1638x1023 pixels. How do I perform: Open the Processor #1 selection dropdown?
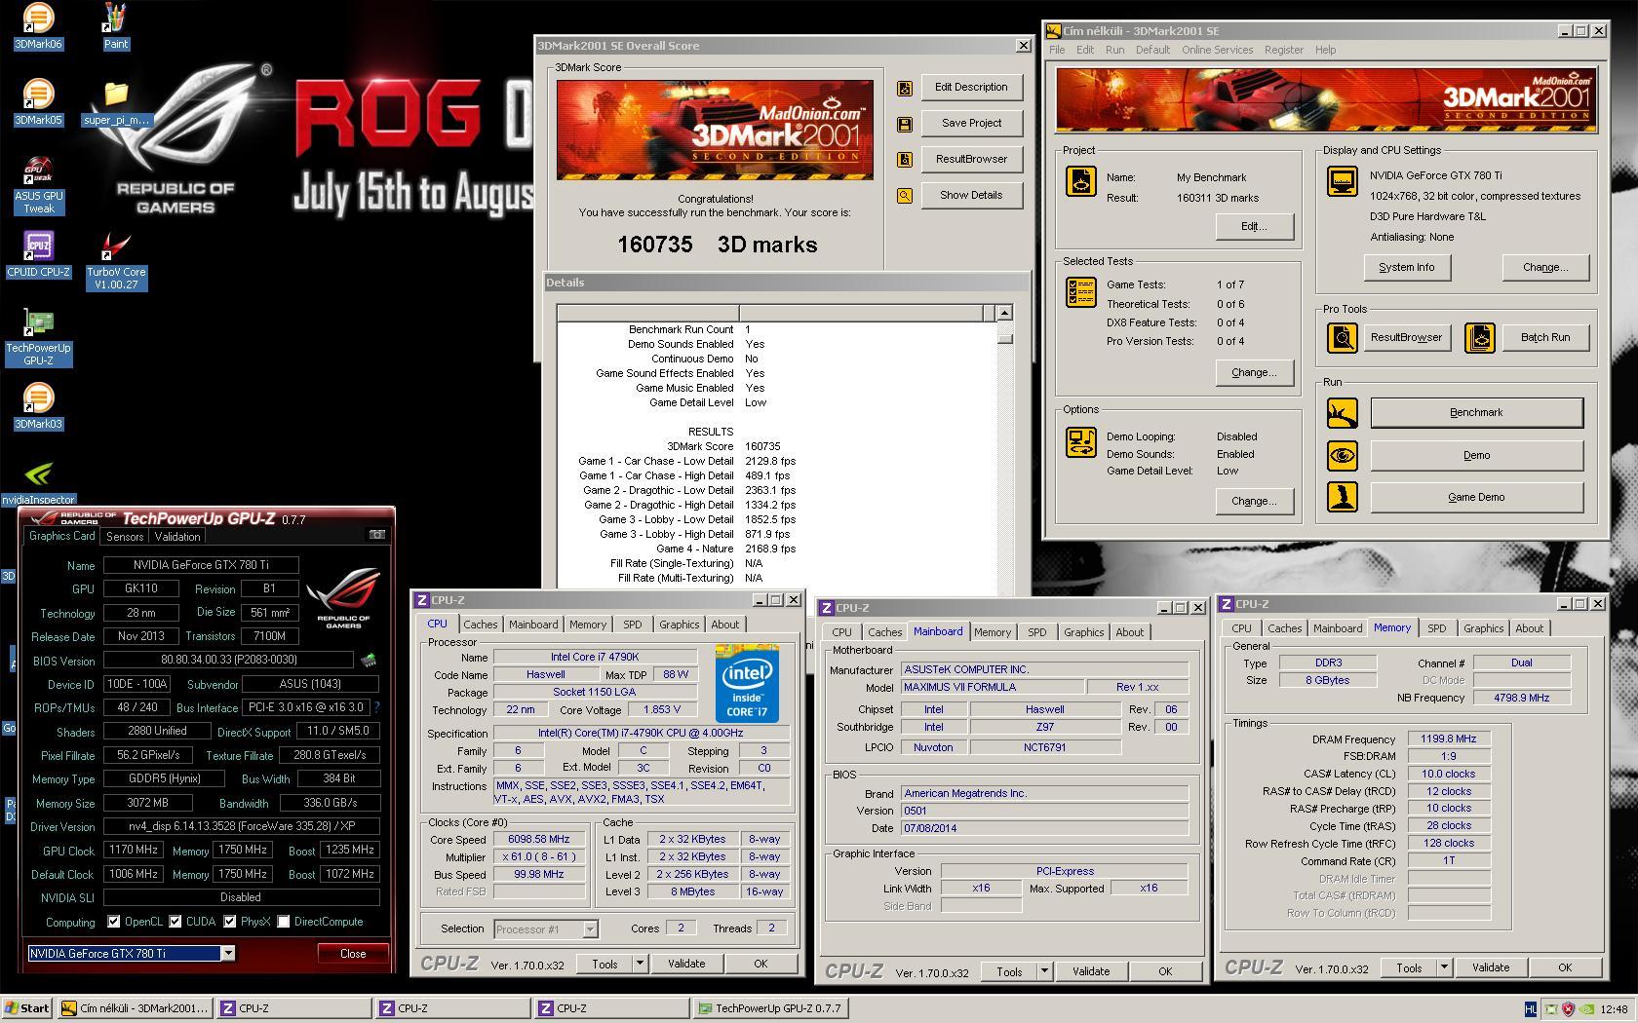[x=590, y=929]
